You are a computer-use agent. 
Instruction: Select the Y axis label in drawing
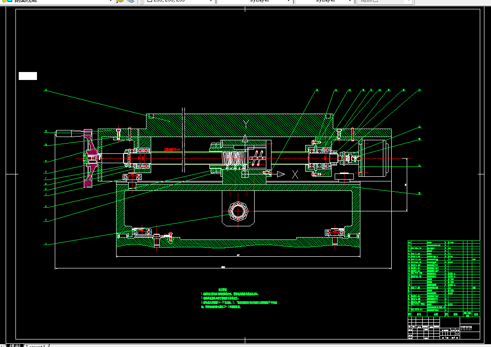point(246,124)
